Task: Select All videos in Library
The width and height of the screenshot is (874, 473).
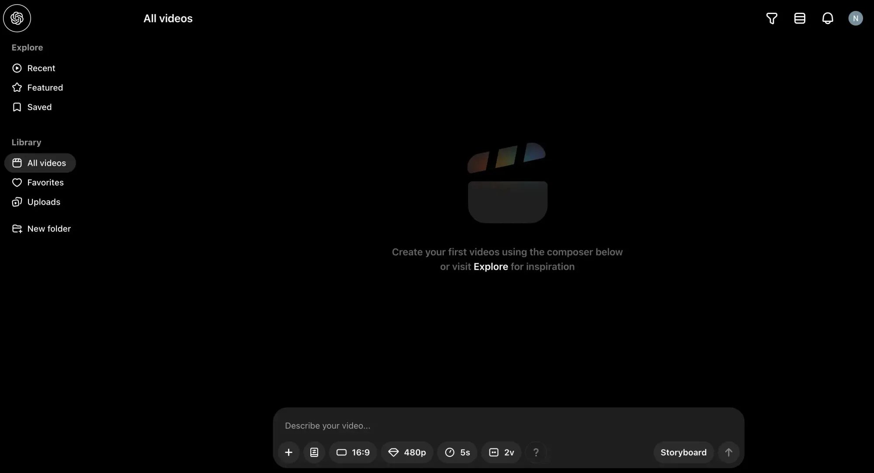Action: click(x=40, y=163)
